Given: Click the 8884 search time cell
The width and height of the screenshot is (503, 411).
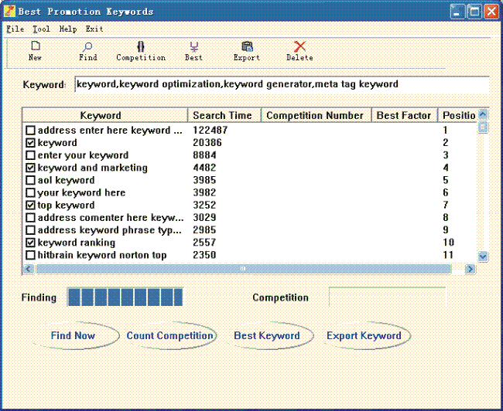Looking at the screenshot, I should coord(204,155).
